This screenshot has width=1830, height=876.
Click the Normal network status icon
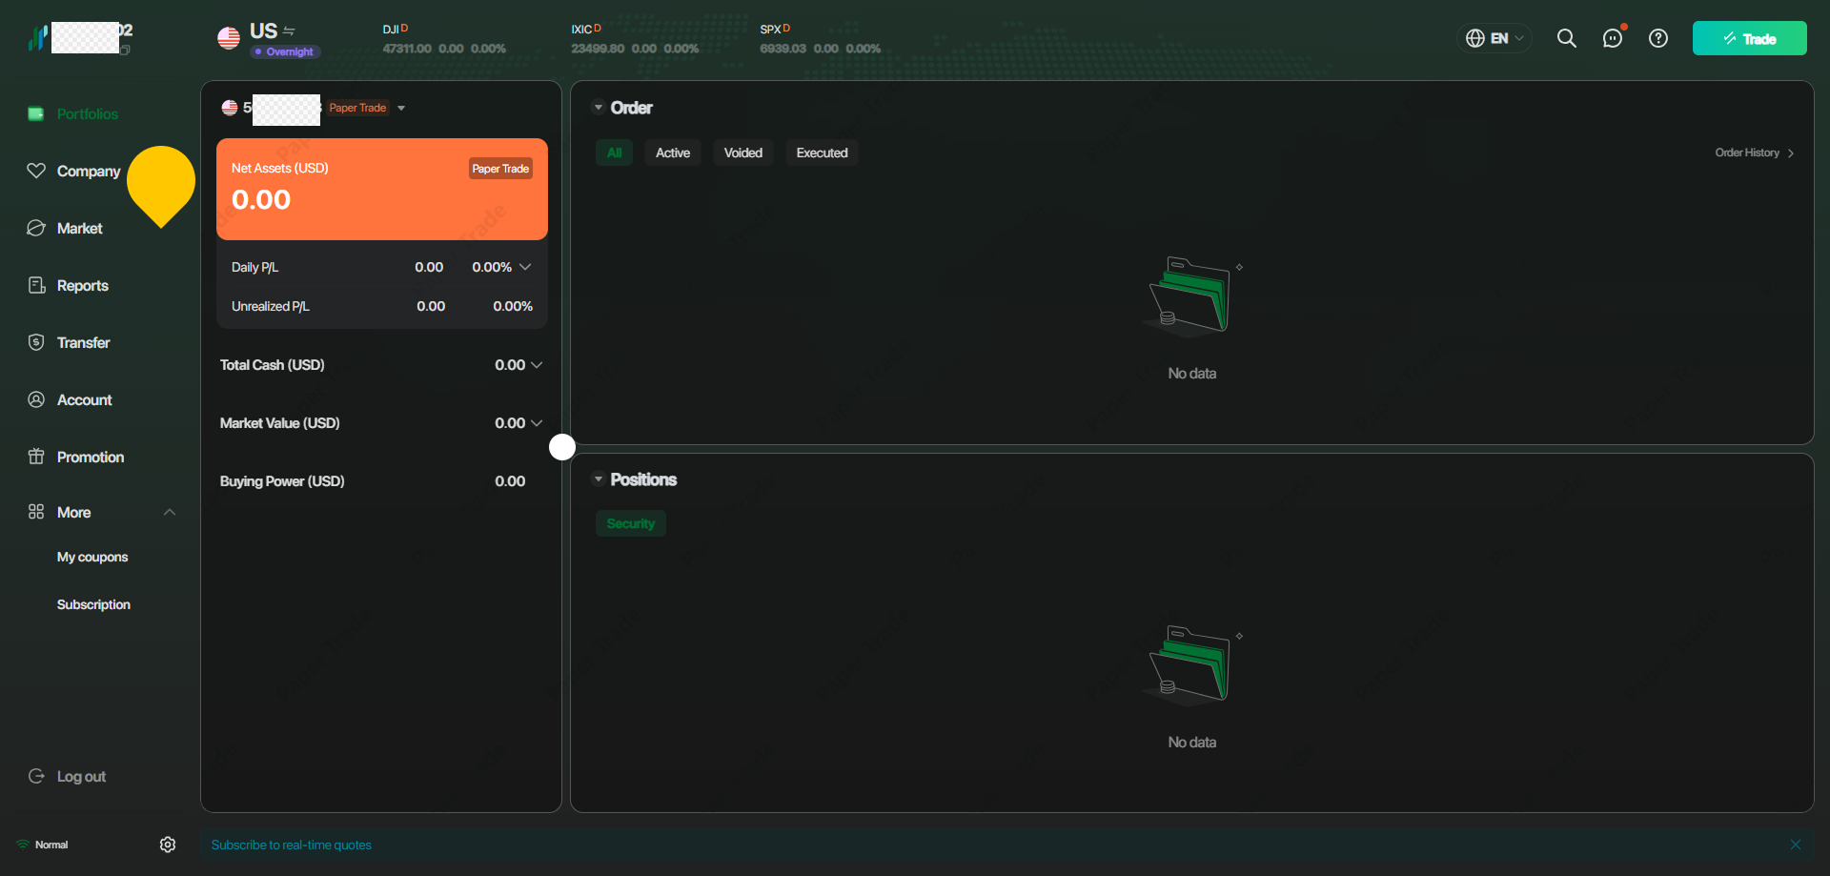[x=23, y=845]
